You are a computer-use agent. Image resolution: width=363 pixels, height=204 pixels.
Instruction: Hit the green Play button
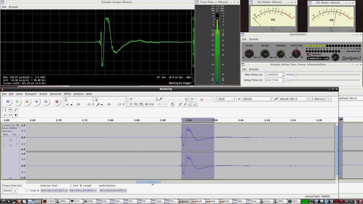point(18,102)
